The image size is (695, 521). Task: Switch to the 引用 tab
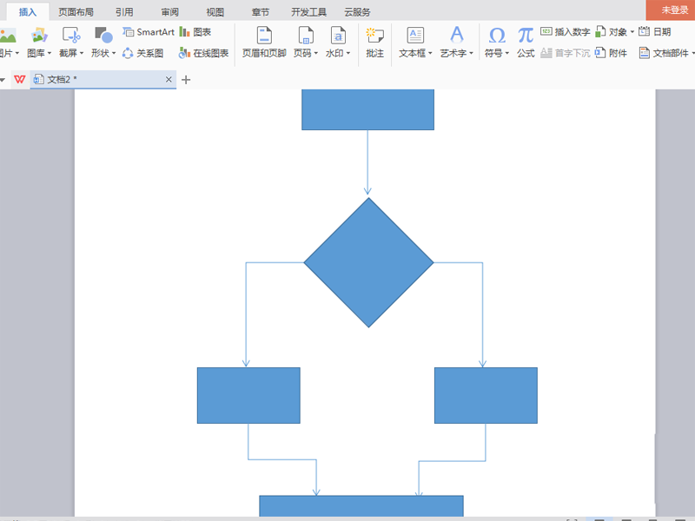124,12
